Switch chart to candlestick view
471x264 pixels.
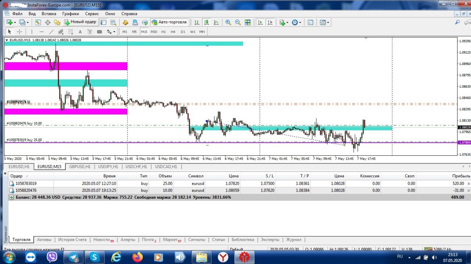(206, 22)
